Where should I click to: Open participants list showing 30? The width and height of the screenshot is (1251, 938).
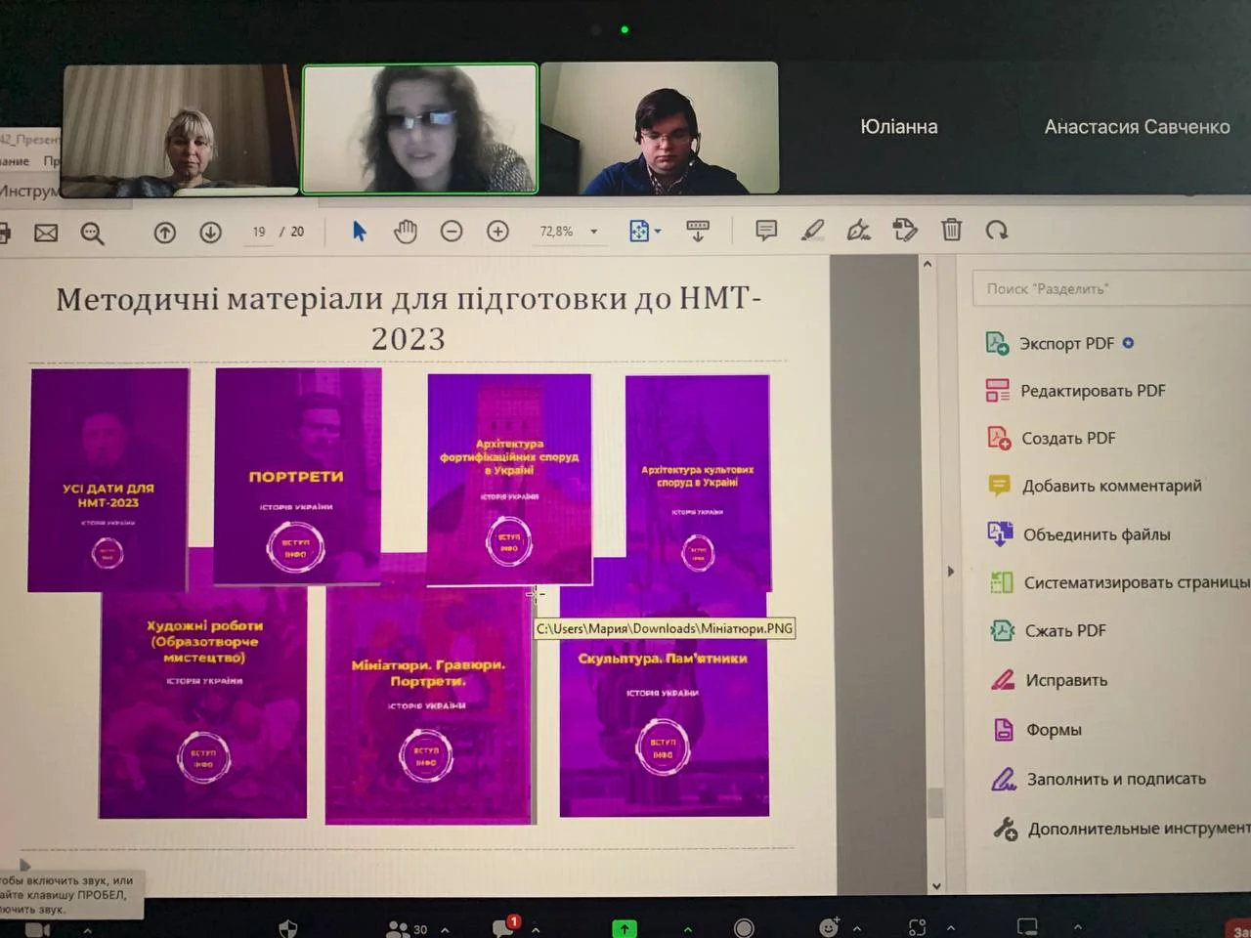click(x=408, y=929)
